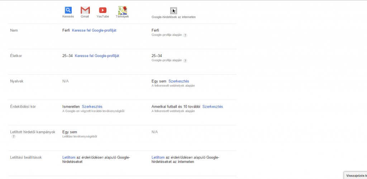This screenshot has height=179, width=367.
Task: Click Letiltom for interest-based Google-hirdetéseket
Action: (x=69, y=157)
